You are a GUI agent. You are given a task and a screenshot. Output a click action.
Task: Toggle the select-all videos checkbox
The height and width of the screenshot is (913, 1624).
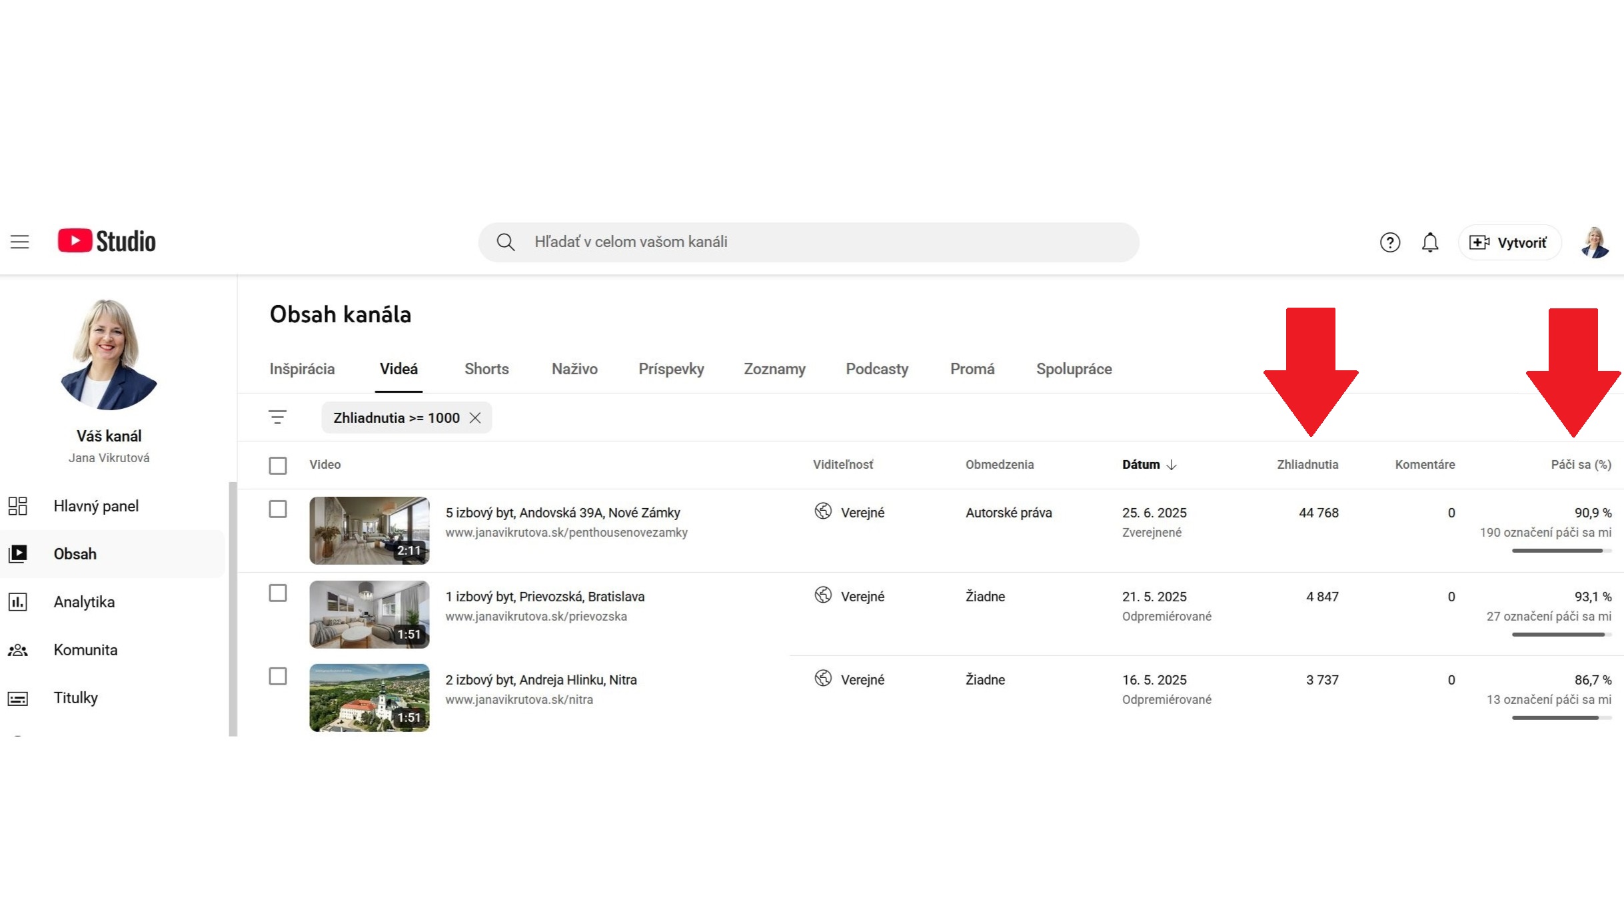point(278,465)
